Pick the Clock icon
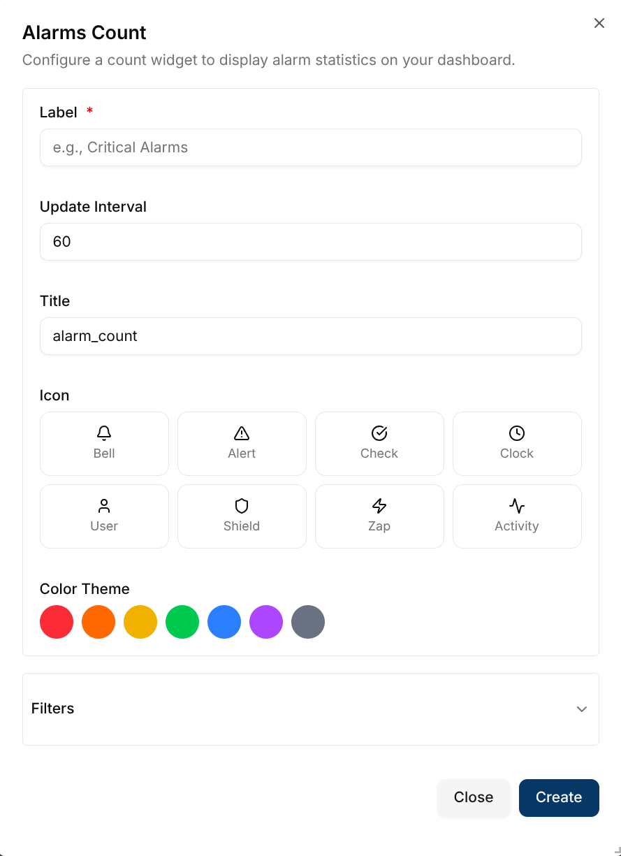 (516, 443)
